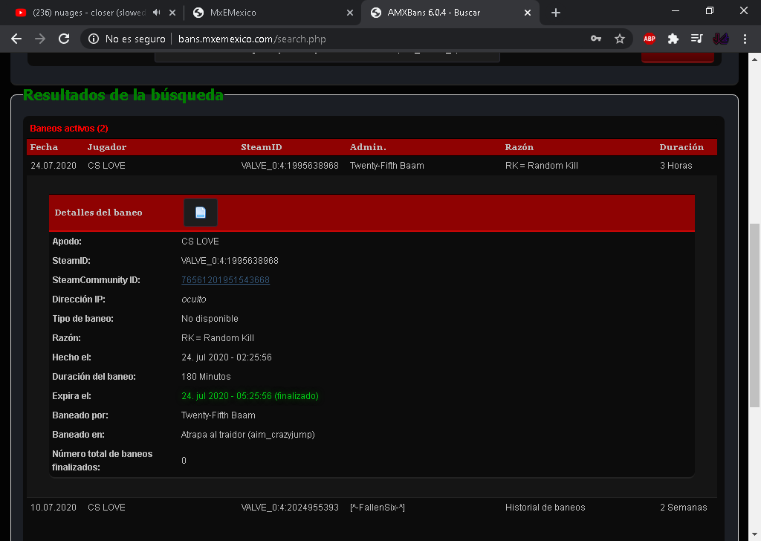
Task: Click the 'No disponible' ban type value
Action: pos(210,319)
